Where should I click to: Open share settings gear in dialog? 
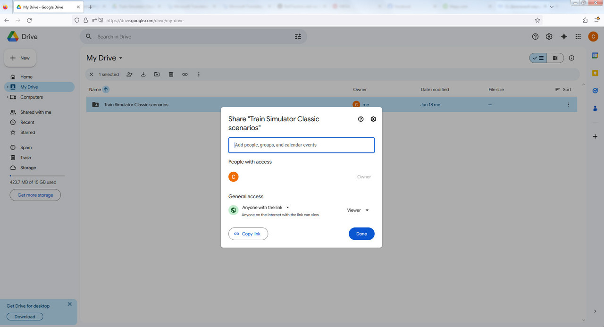(x=373, y=119)
